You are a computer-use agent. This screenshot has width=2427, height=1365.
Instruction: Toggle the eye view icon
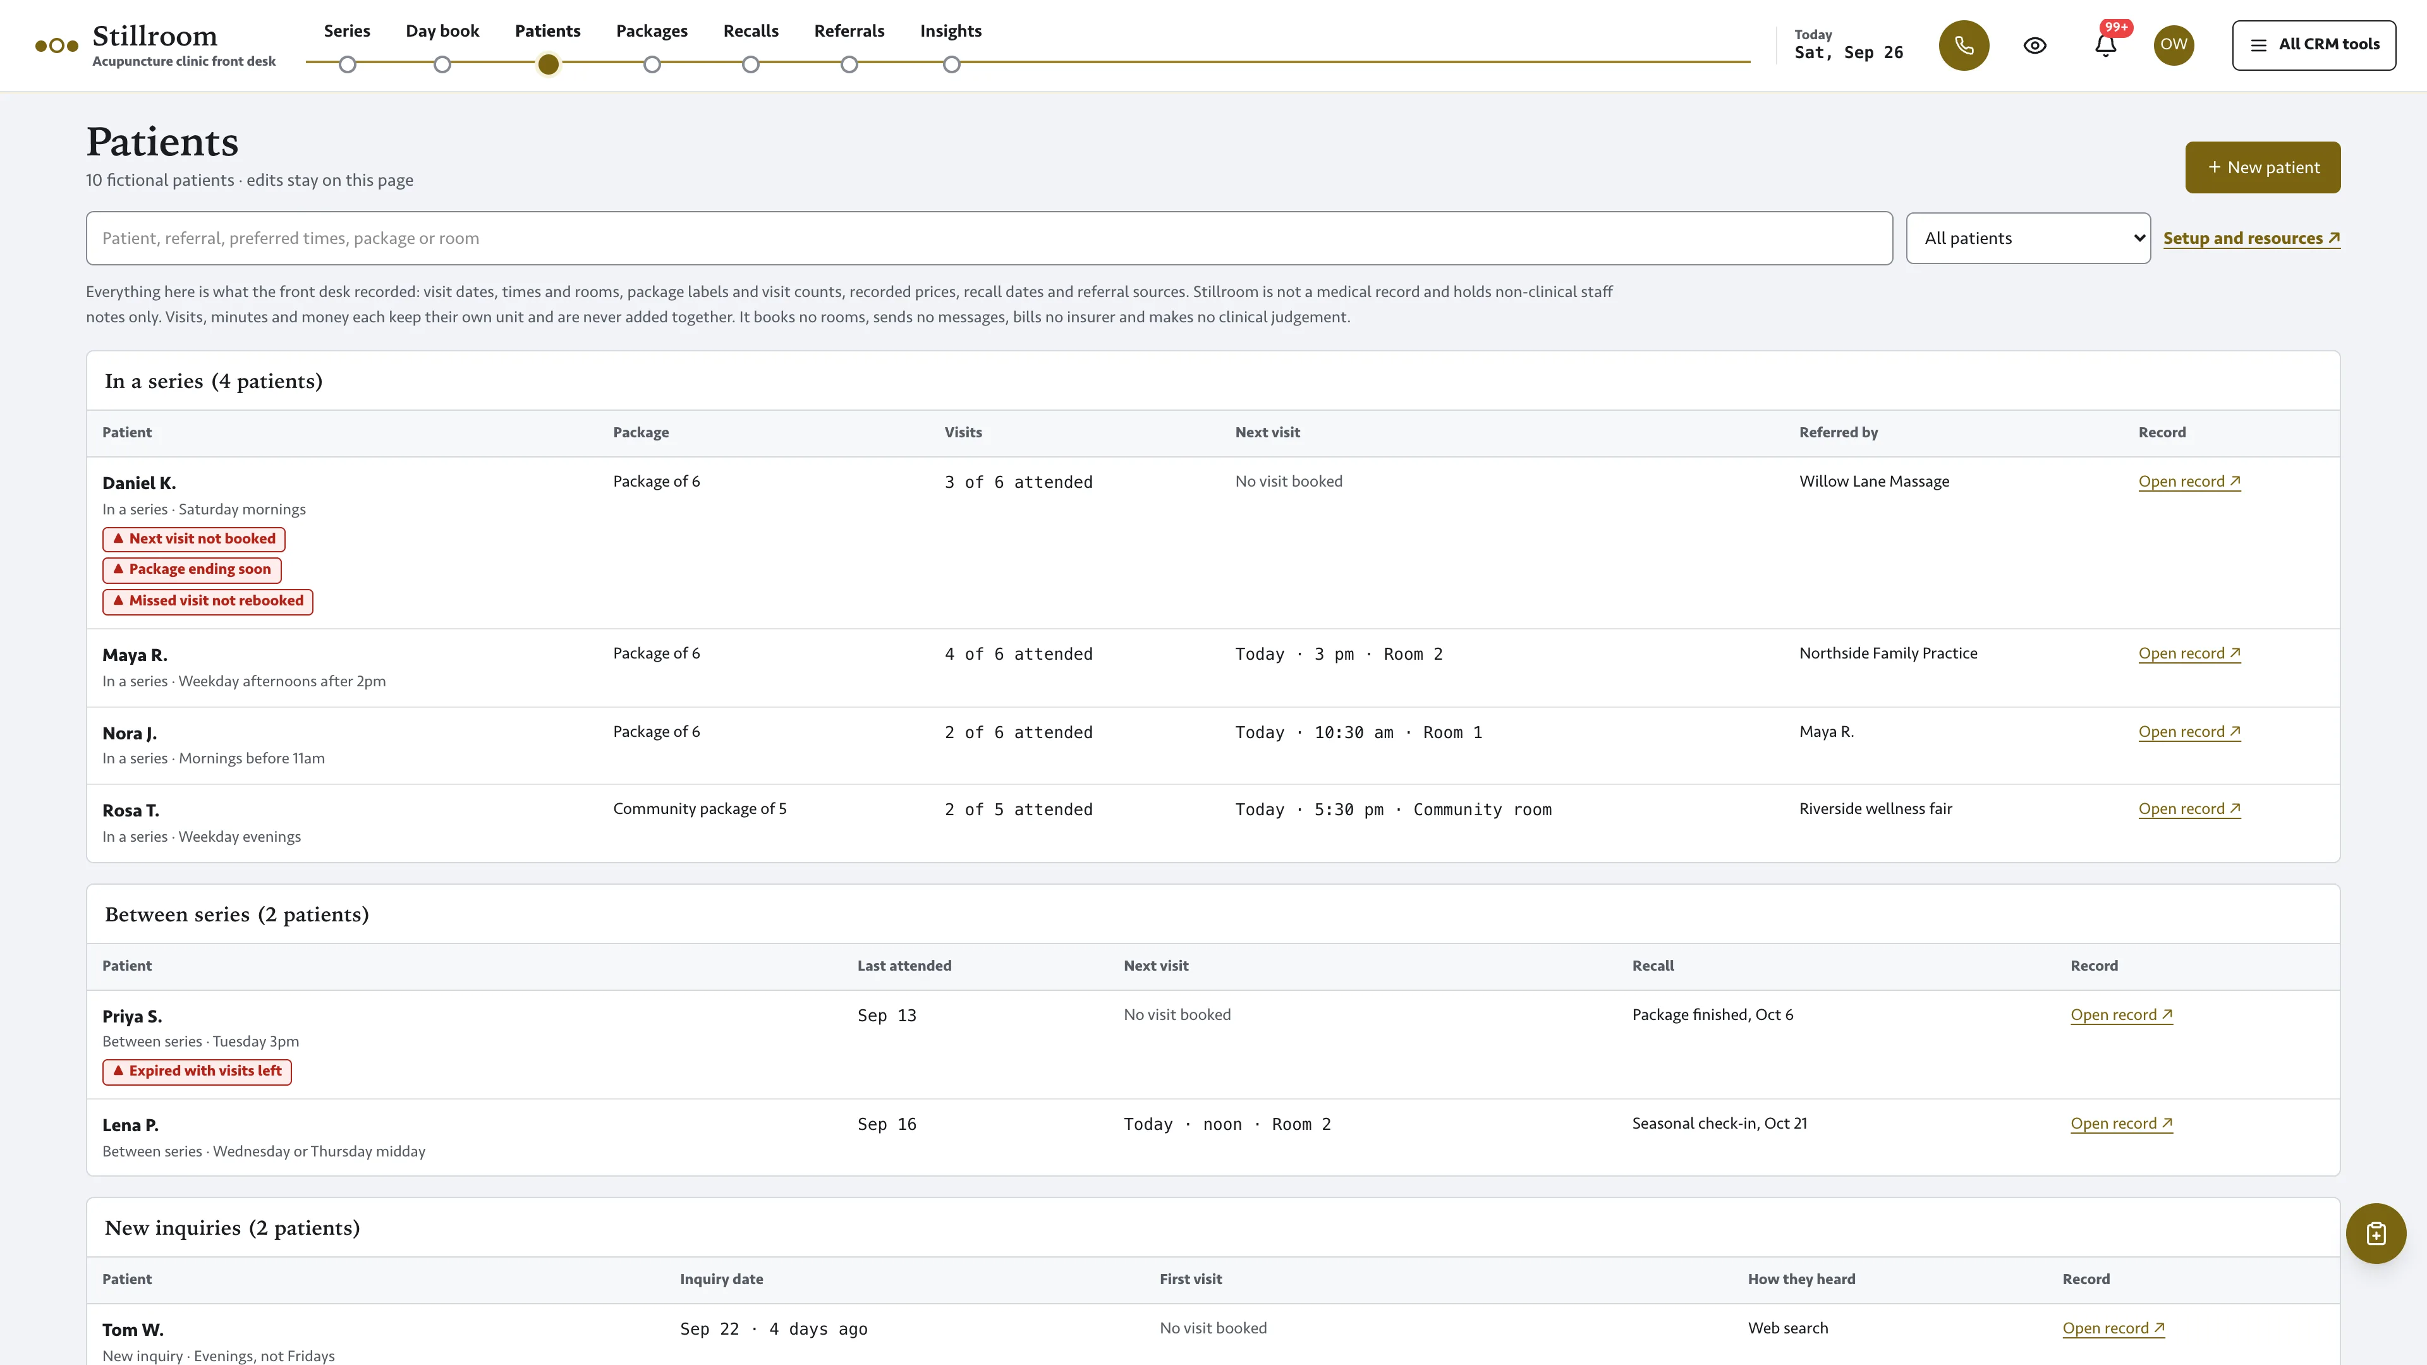[2035, 45]
